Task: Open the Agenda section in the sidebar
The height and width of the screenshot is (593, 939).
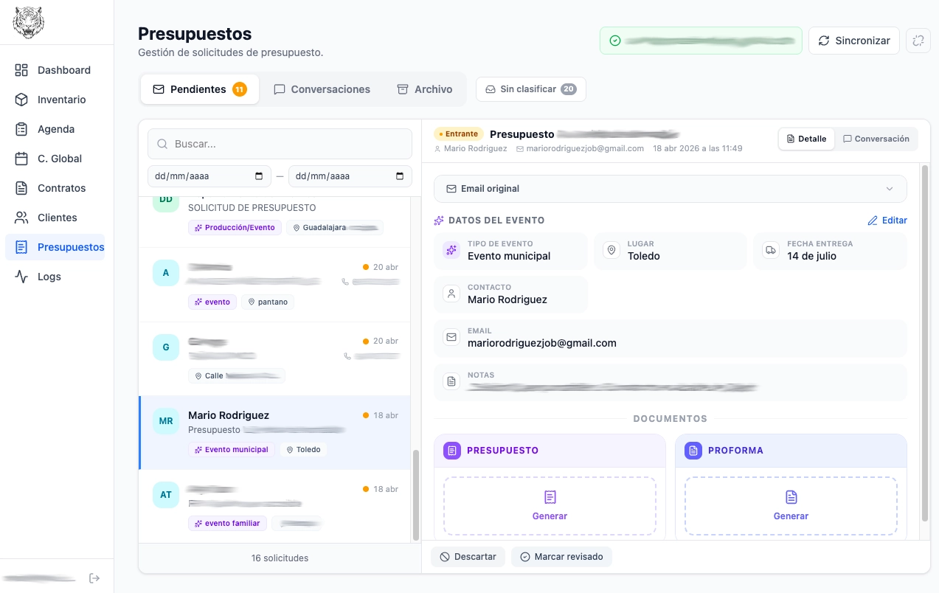Action: [x=56, y=129]
